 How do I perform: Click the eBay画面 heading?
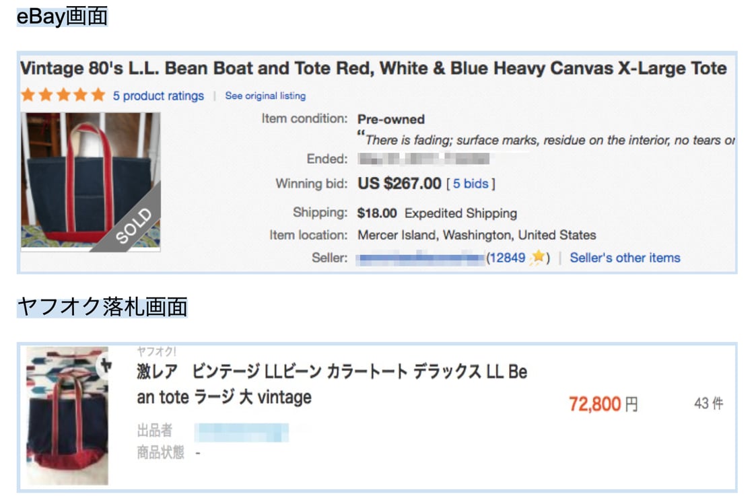pos(62,17)
